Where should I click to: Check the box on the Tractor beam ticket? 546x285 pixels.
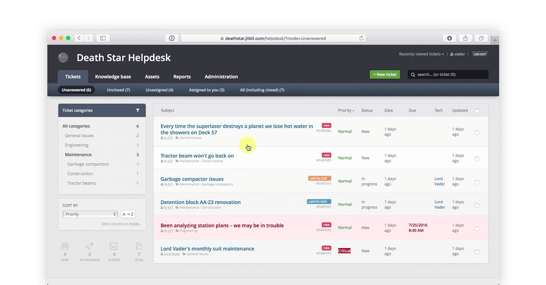coord(477,158)
